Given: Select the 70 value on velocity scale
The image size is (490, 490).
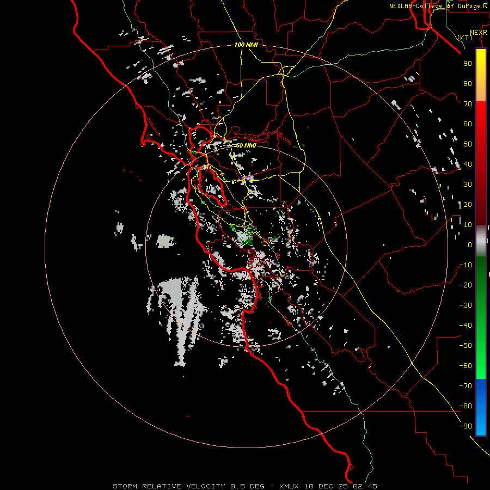Looking at the screenshot, I should click(468, 104).
